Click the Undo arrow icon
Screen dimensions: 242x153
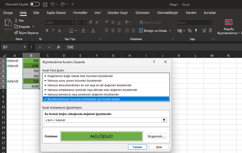(52, 4)
